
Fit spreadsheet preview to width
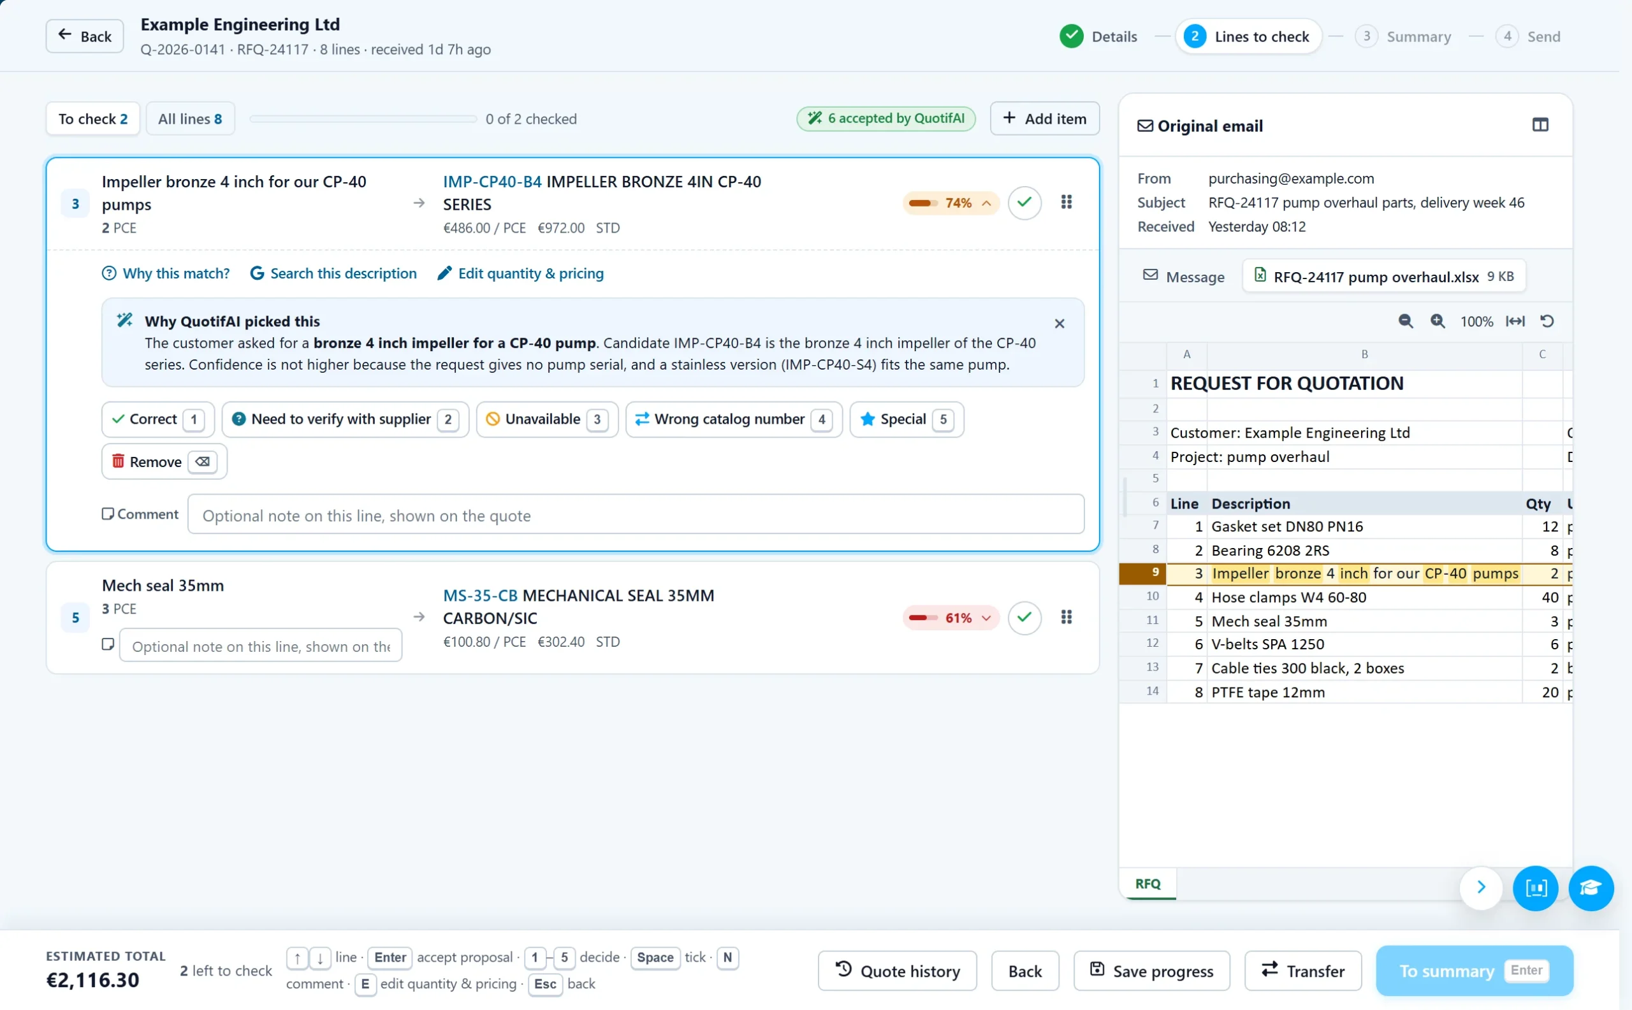click(1515, 321)
